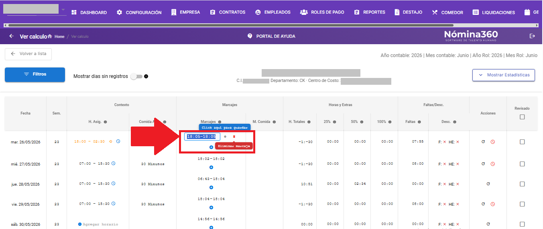Click the info icon beside H. Totales header

pos(309,122)
